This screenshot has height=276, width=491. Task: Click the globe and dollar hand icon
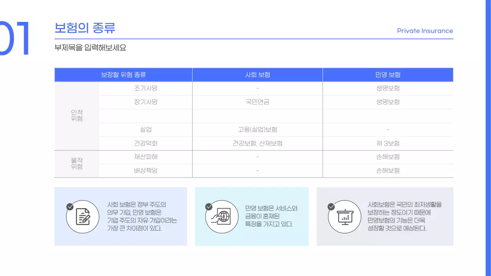[x=222, y=217]
